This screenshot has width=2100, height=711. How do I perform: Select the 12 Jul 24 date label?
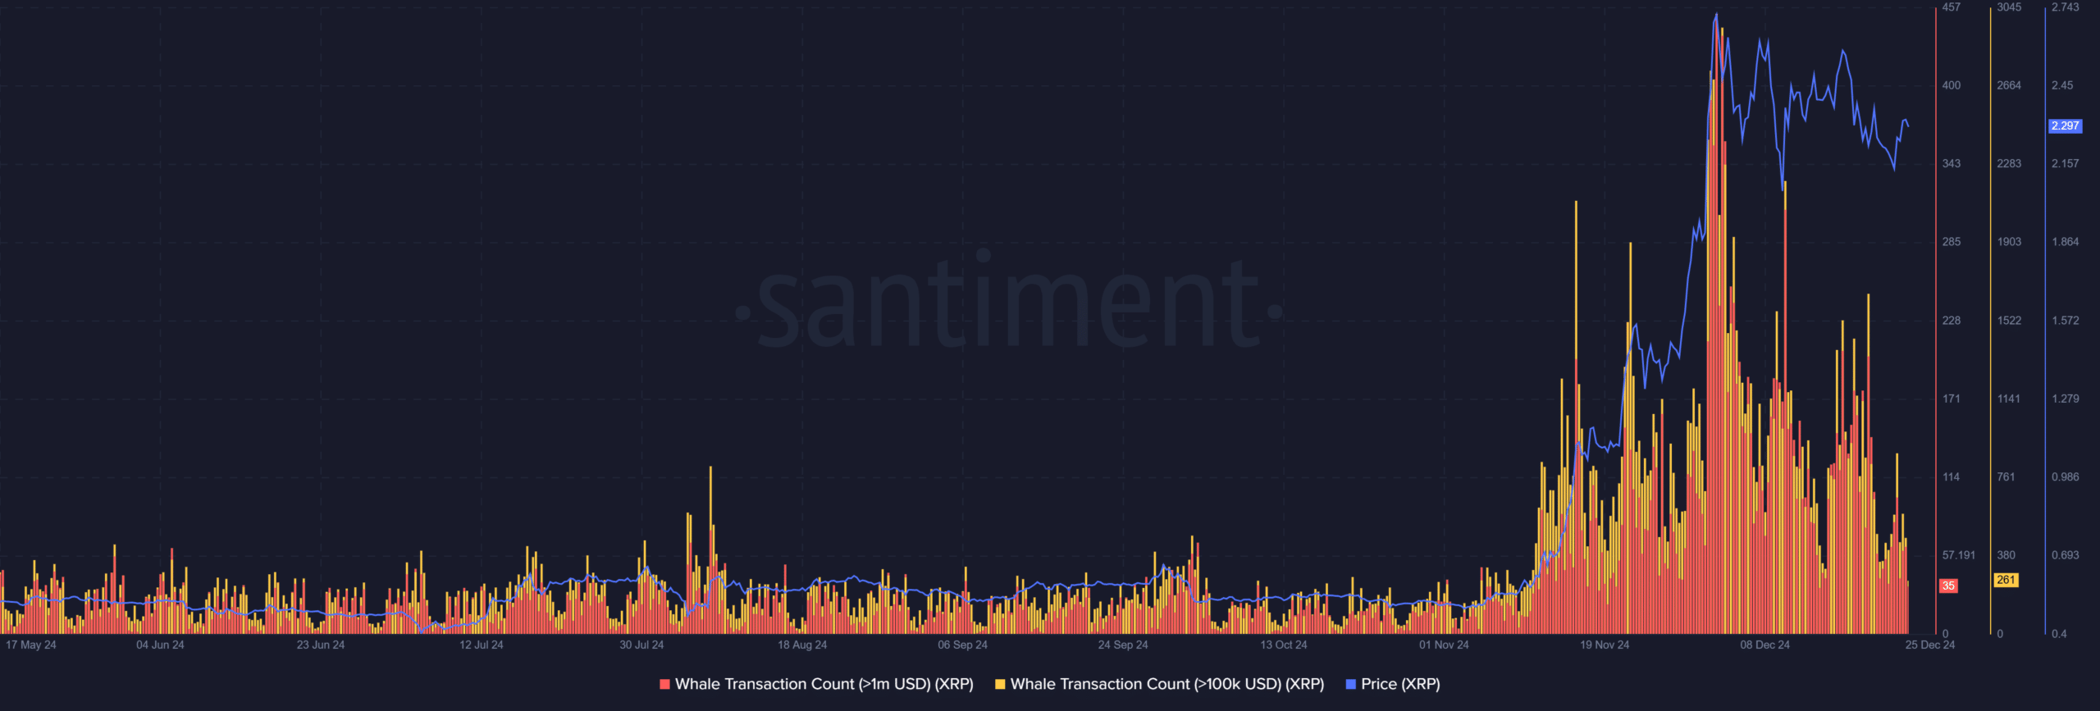[x=482, y=645]
